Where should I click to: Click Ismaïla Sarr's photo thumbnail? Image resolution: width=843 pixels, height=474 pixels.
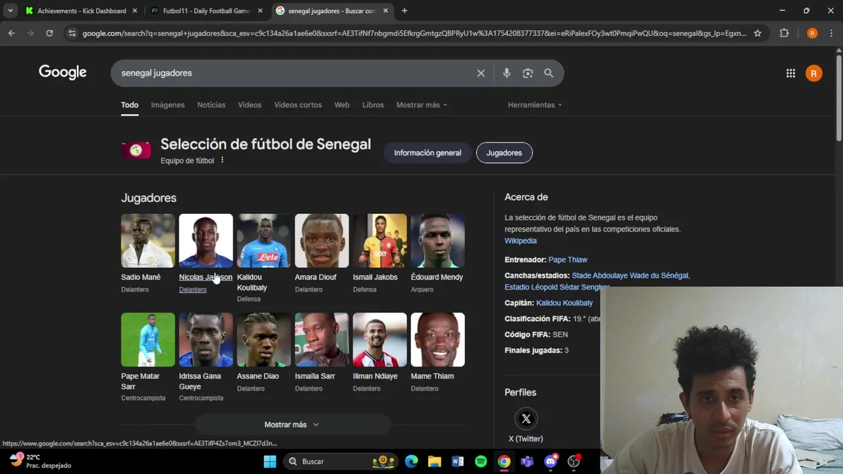pyautogui.click(x=322, y=340)
